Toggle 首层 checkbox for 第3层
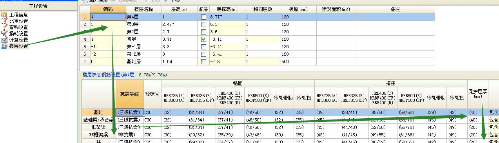 (203, 24)
